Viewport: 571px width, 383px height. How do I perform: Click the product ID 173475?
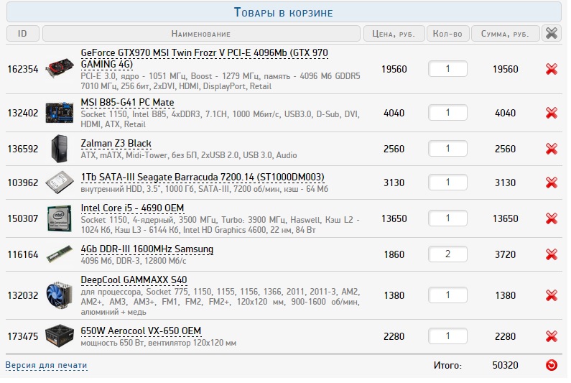pyautogui.click(x=23, y=336)
